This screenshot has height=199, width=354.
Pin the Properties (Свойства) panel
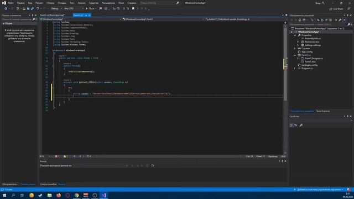click(348, 117)
